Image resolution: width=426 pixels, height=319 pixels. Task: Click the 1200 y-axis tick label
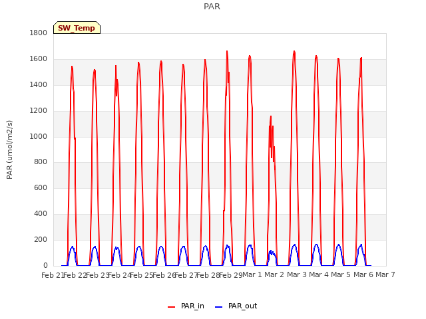pos(39,111)
